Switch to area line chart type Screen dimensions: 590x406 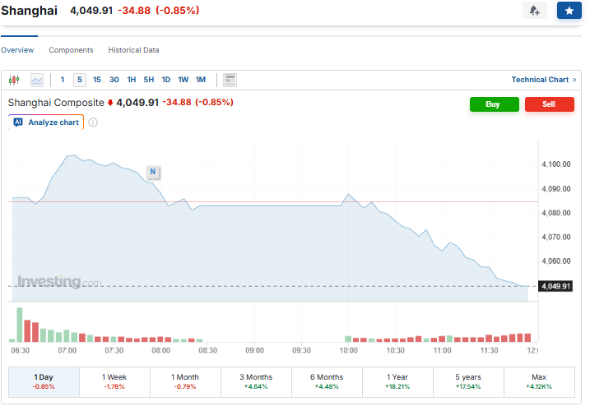point(36,80)
